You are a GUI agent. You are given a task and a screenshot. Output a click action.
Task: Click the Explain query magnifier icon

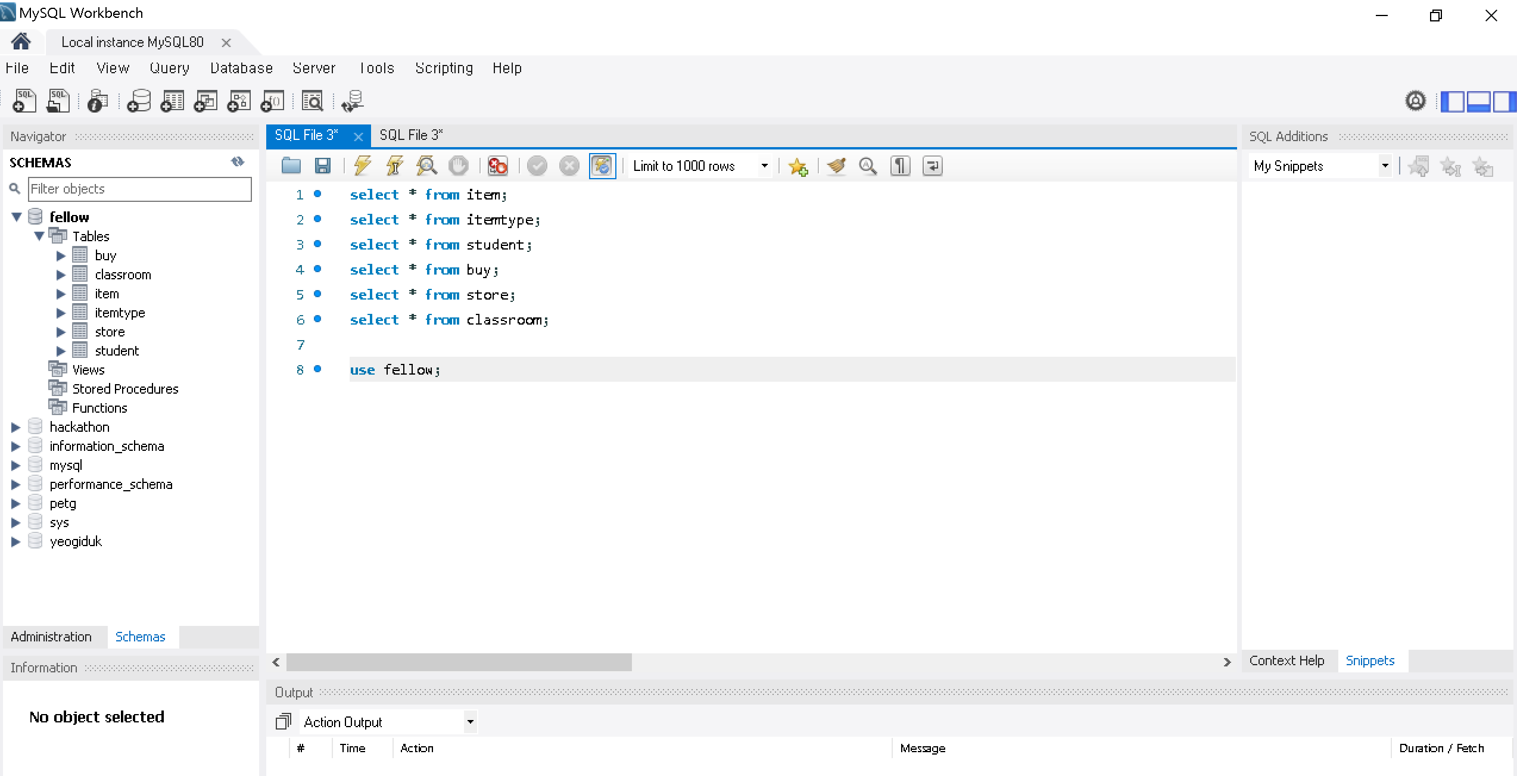[426, 166]
